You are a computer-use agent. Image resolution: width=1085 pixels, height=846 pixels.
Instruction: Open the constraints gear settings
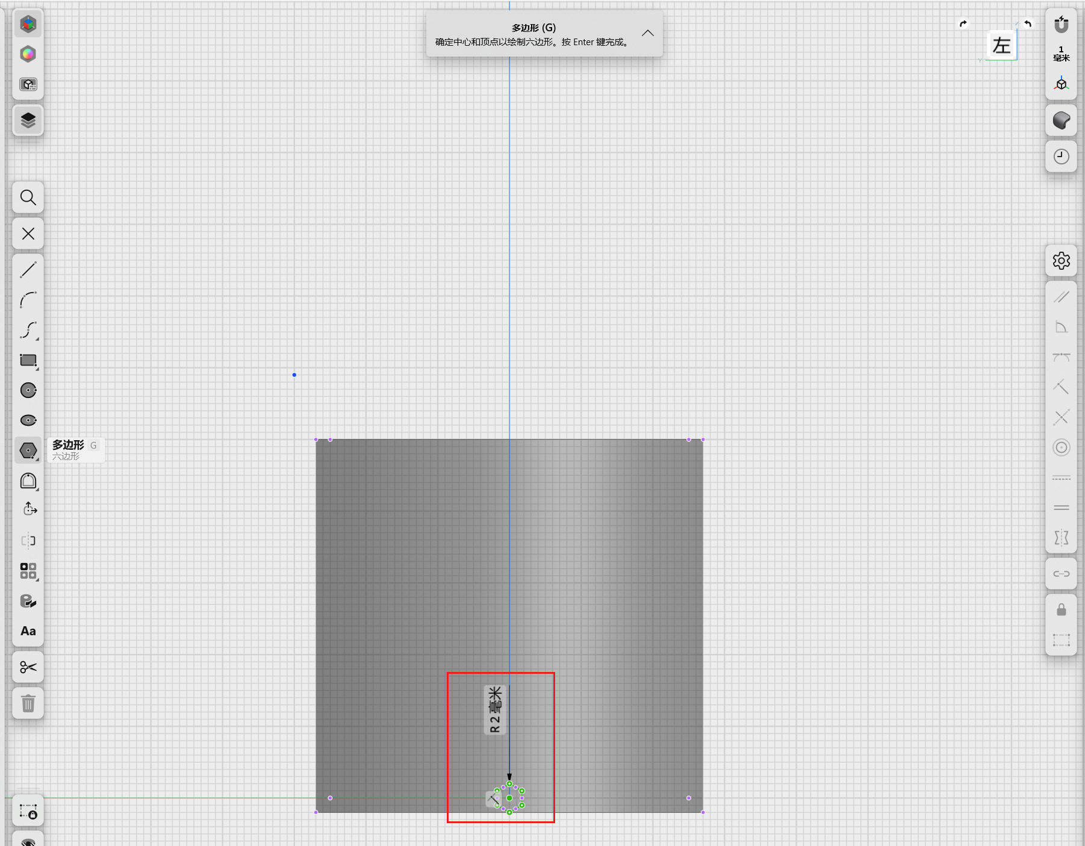[1062, 261]
